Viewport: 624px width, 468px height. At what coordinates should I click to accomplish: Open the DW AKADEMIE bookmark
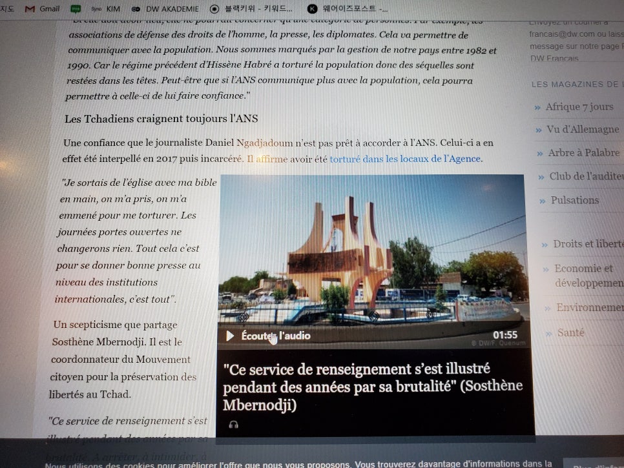pyautogui.click(x=165, y=9)
